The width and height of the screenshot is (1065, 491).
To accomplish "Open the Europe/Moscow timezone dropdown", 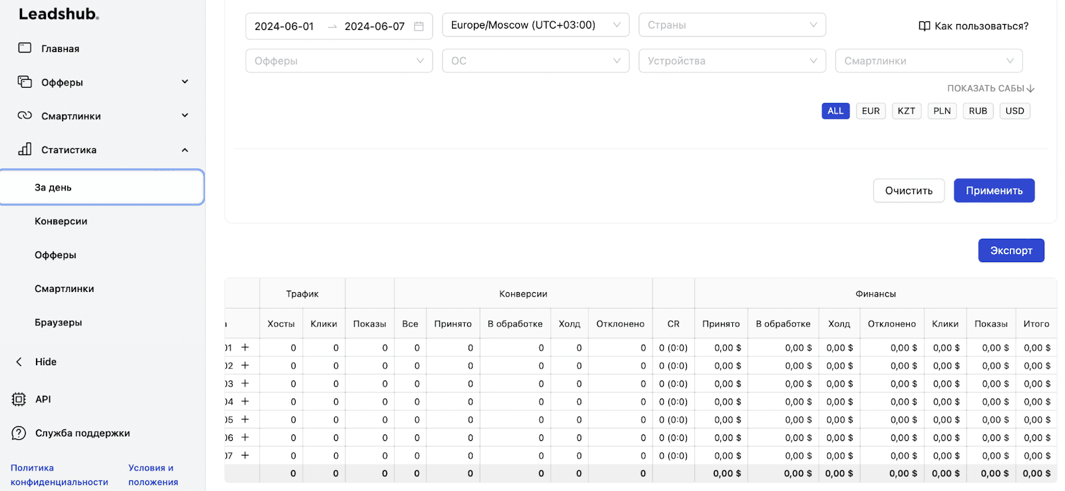I will (x=536, y=25).
